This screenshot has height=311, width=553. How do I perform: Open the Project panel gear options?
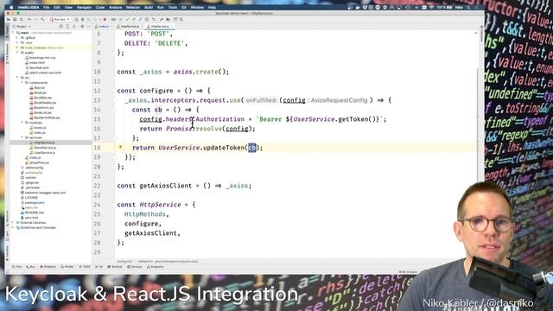(x=82, y=27)
